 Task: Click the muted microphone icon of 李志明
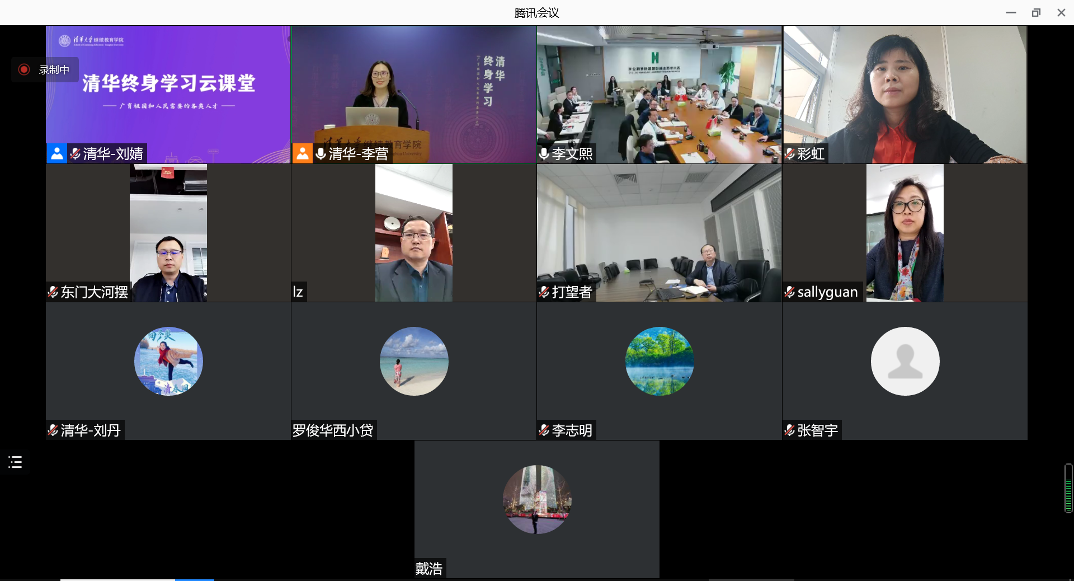tap(544, 430)
